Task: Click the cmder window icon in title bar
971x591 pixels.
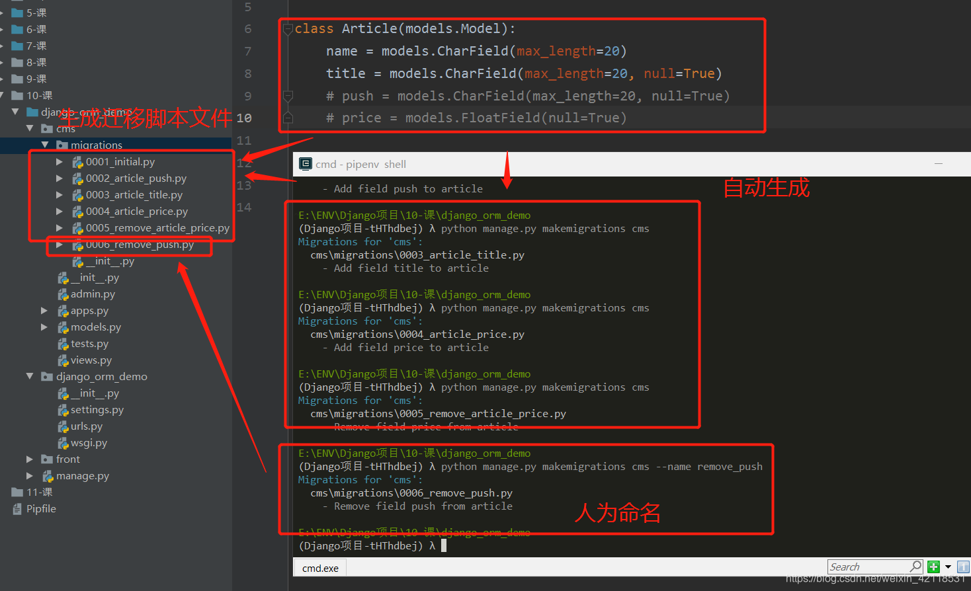Action: [306, 164]
